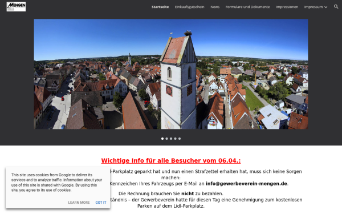This screenshot has width=342, height=214.
Task: Open the Einkaufsgutschein page
Action: (x=189, y=7)
